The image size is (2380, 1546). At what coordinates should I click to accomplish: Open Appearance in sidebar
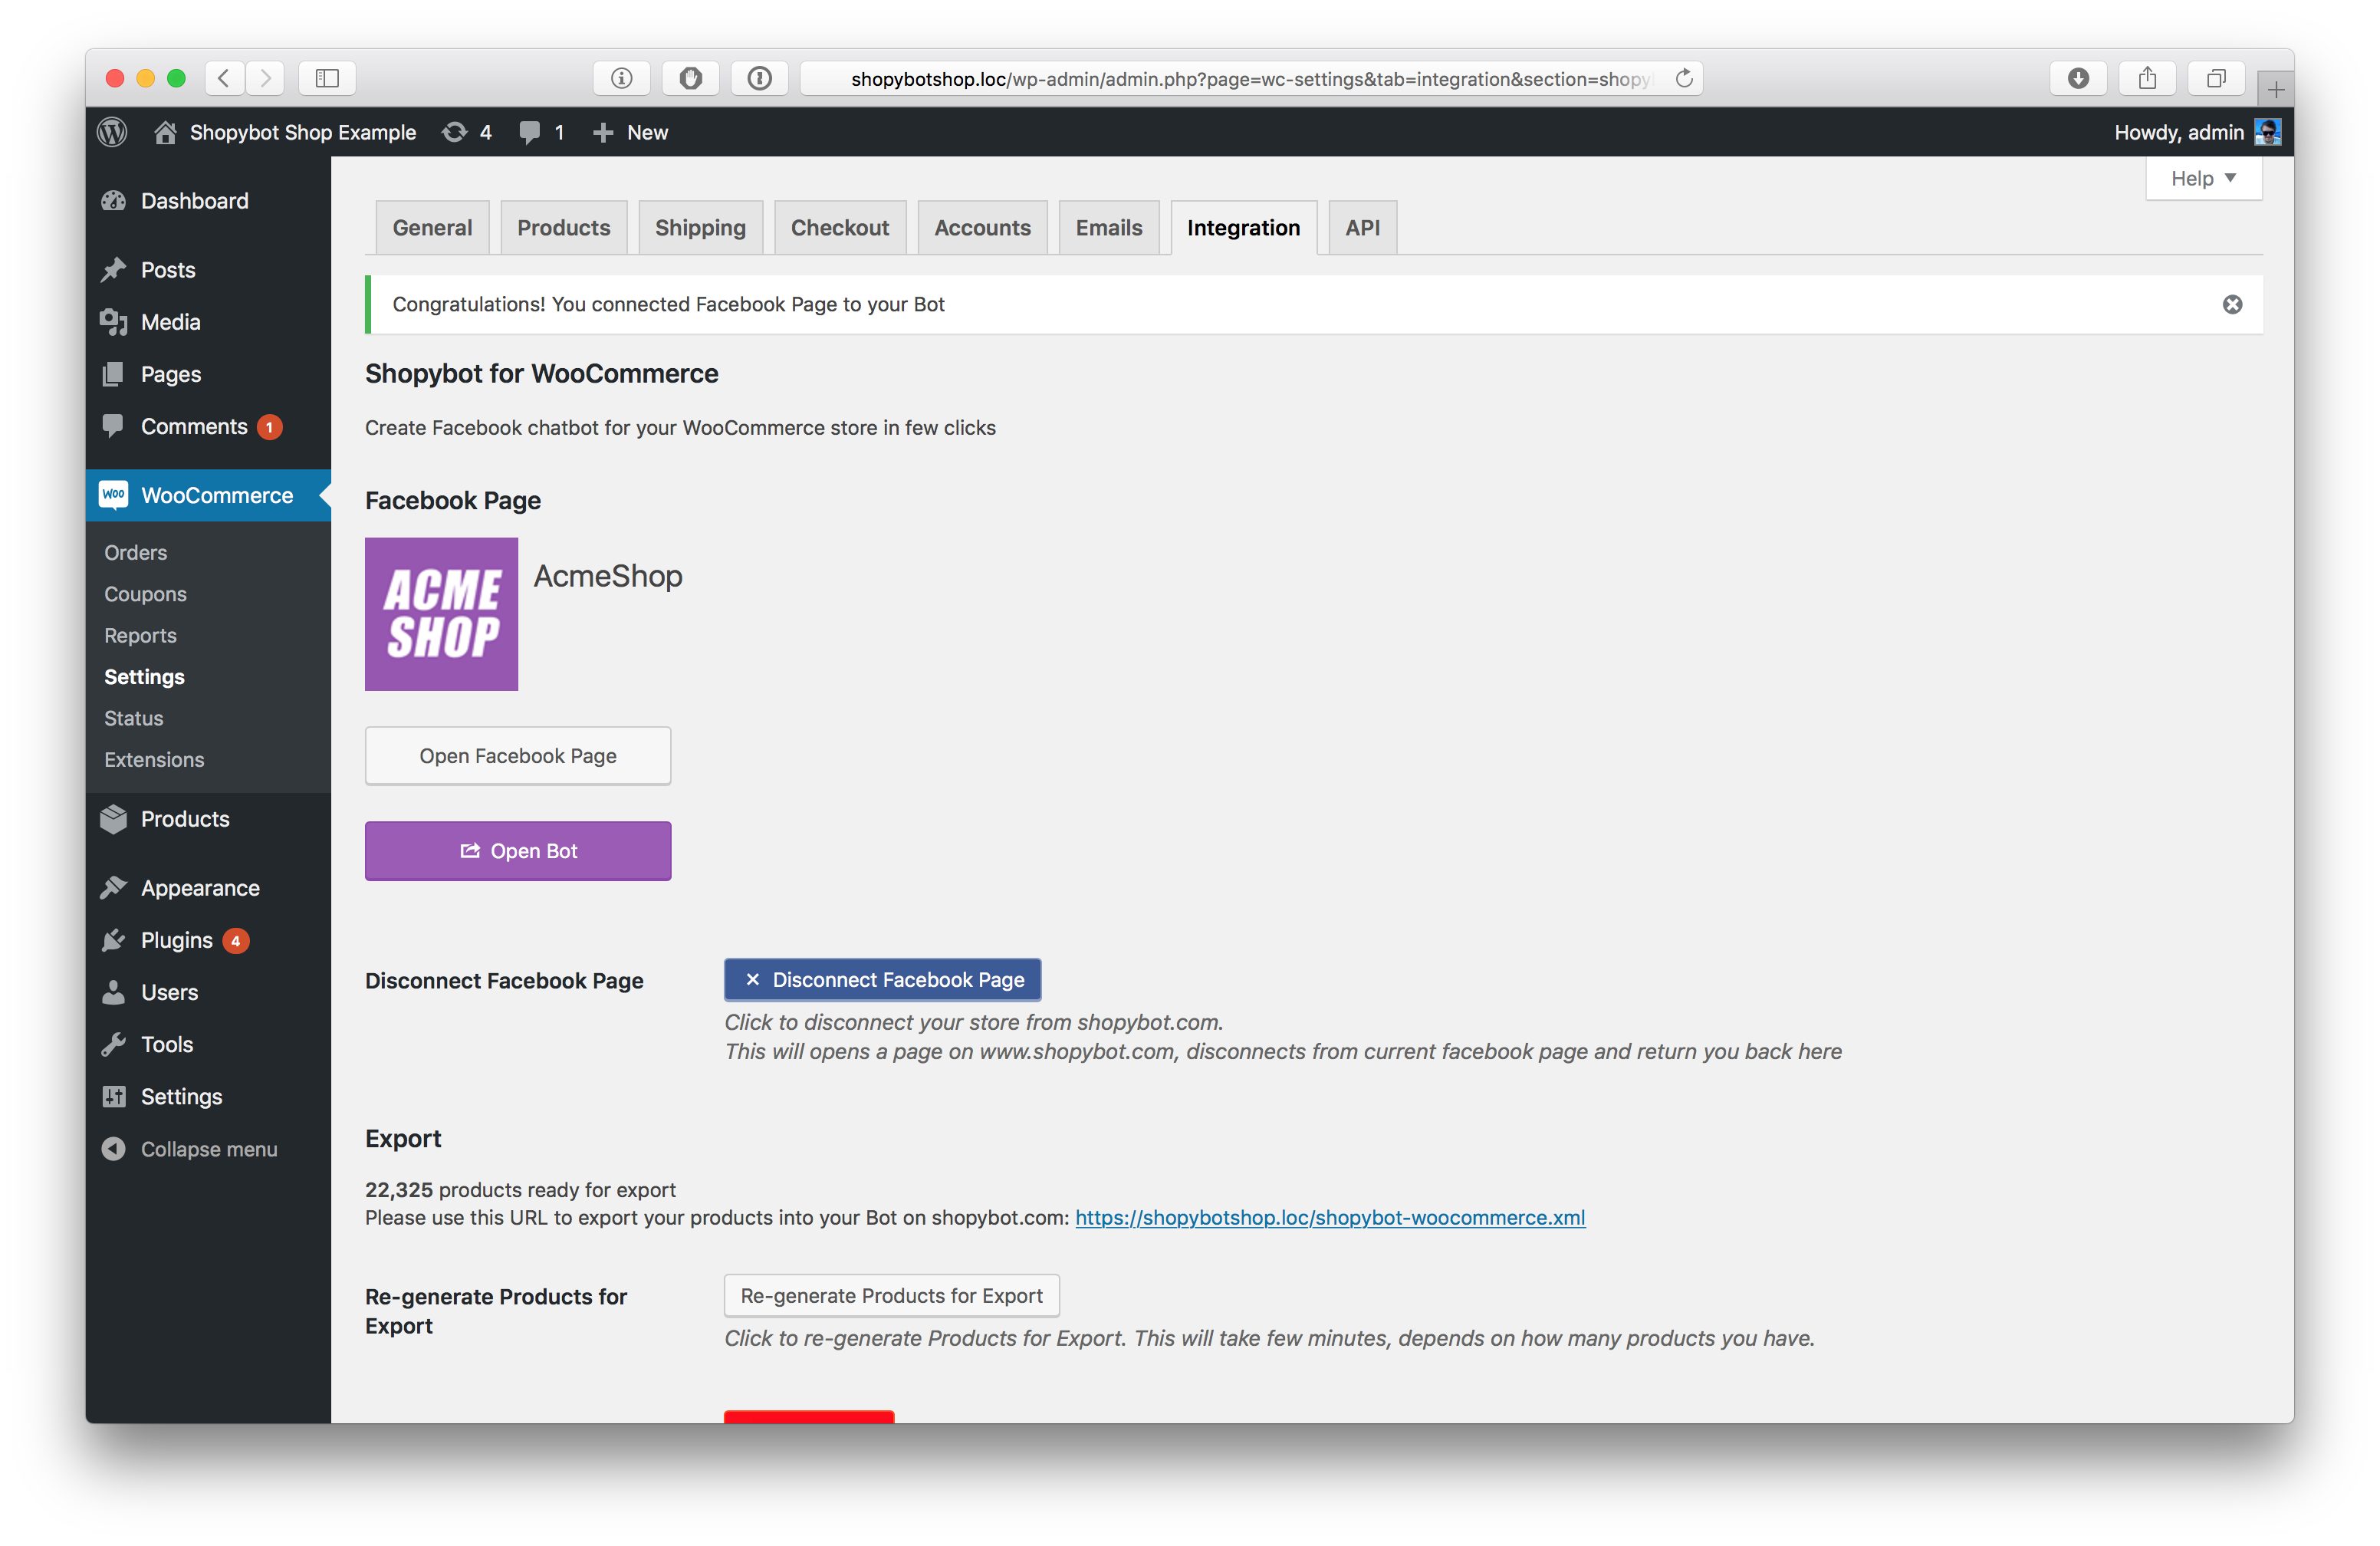pos(208,888)
